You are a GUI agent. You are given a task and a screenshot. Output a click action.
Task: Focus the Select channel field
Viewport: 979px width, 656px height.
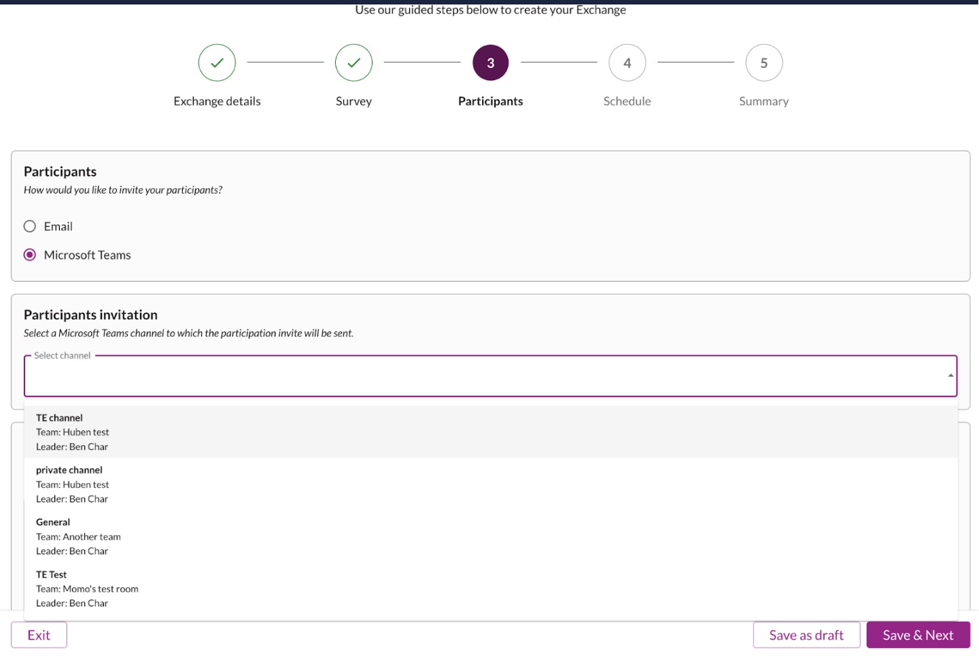[x=490, y=376]
